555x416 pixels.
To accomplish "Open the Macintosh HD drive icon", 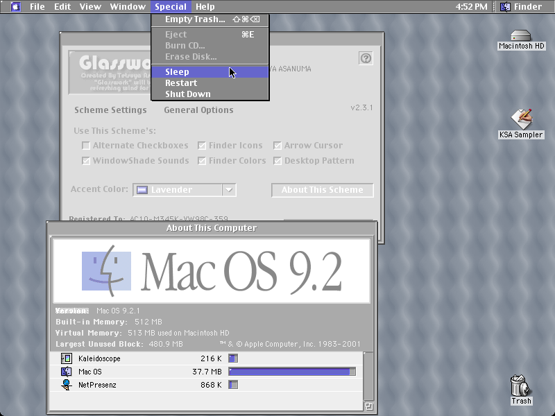I will pos(521,36).
